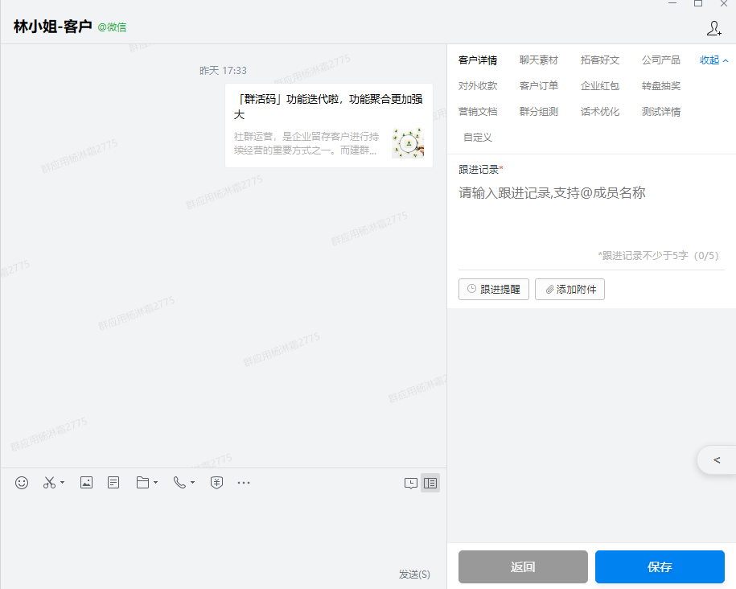Viewport: 736px width, 589px height.
Task: Expand the folder options dropdown arrow
Action: click(155, 484)
